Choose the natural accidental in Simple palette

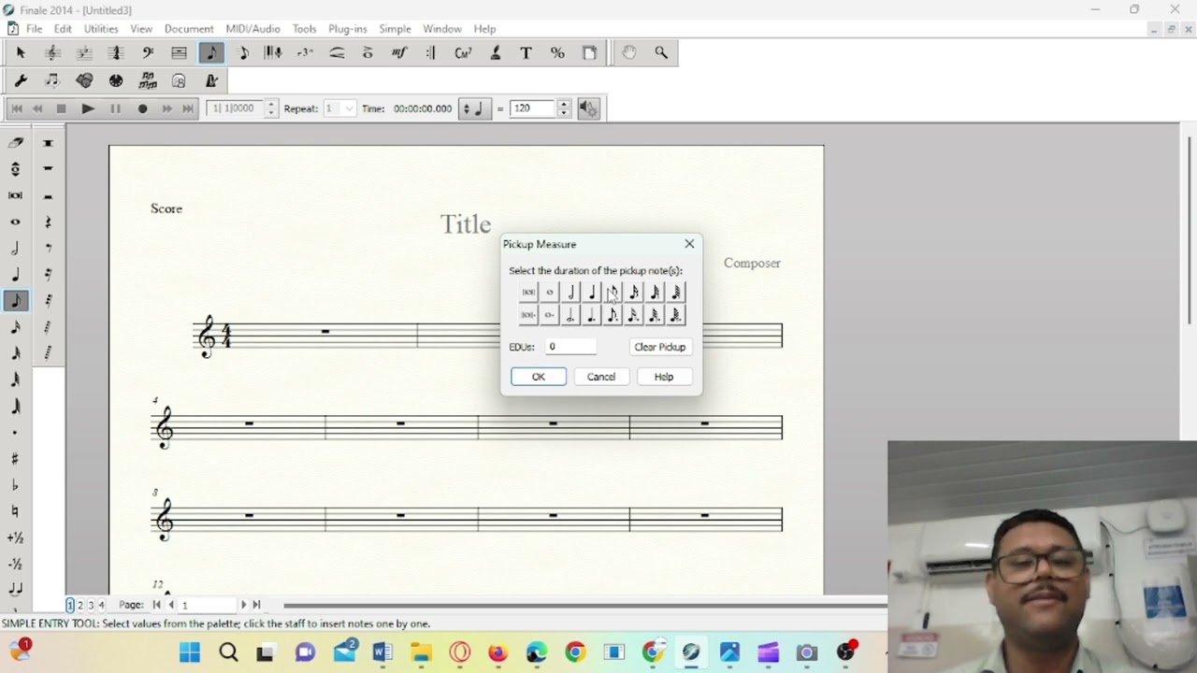pyautogui.click(x=16, y=511)
